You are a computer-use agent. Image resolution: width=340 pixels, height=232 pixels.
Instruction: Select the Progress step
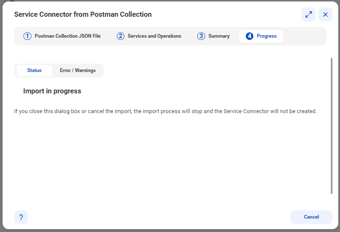click(261, 36)
